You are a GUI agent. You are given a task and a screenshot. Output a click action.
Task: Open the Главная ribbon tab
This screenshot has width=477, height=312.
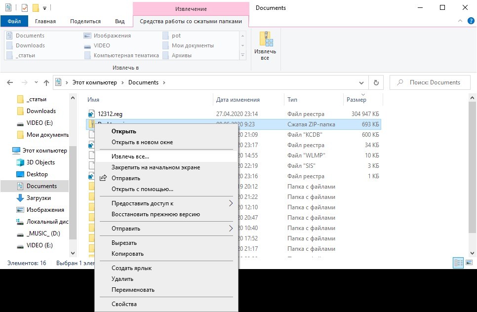(x=45, y=21)
